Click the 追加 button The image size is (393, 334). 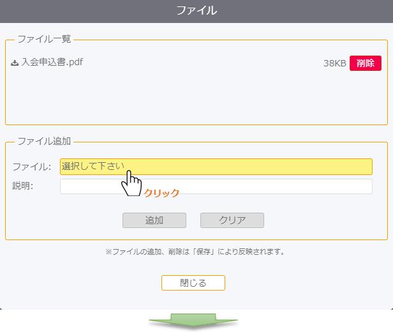tap(154, 220)
